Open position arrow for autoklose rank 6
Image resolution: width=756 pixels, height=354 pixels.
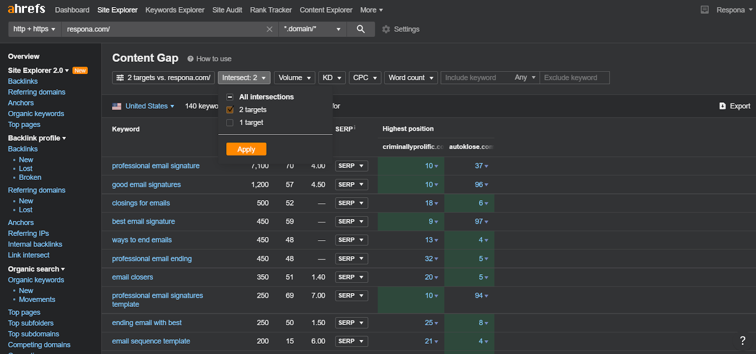[486, 203]
